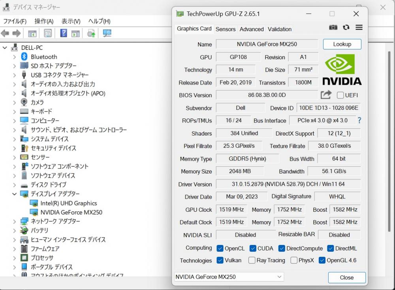Toggle the DirectCompute checkbox
The image size is (395, 290).
coord(282,248)
